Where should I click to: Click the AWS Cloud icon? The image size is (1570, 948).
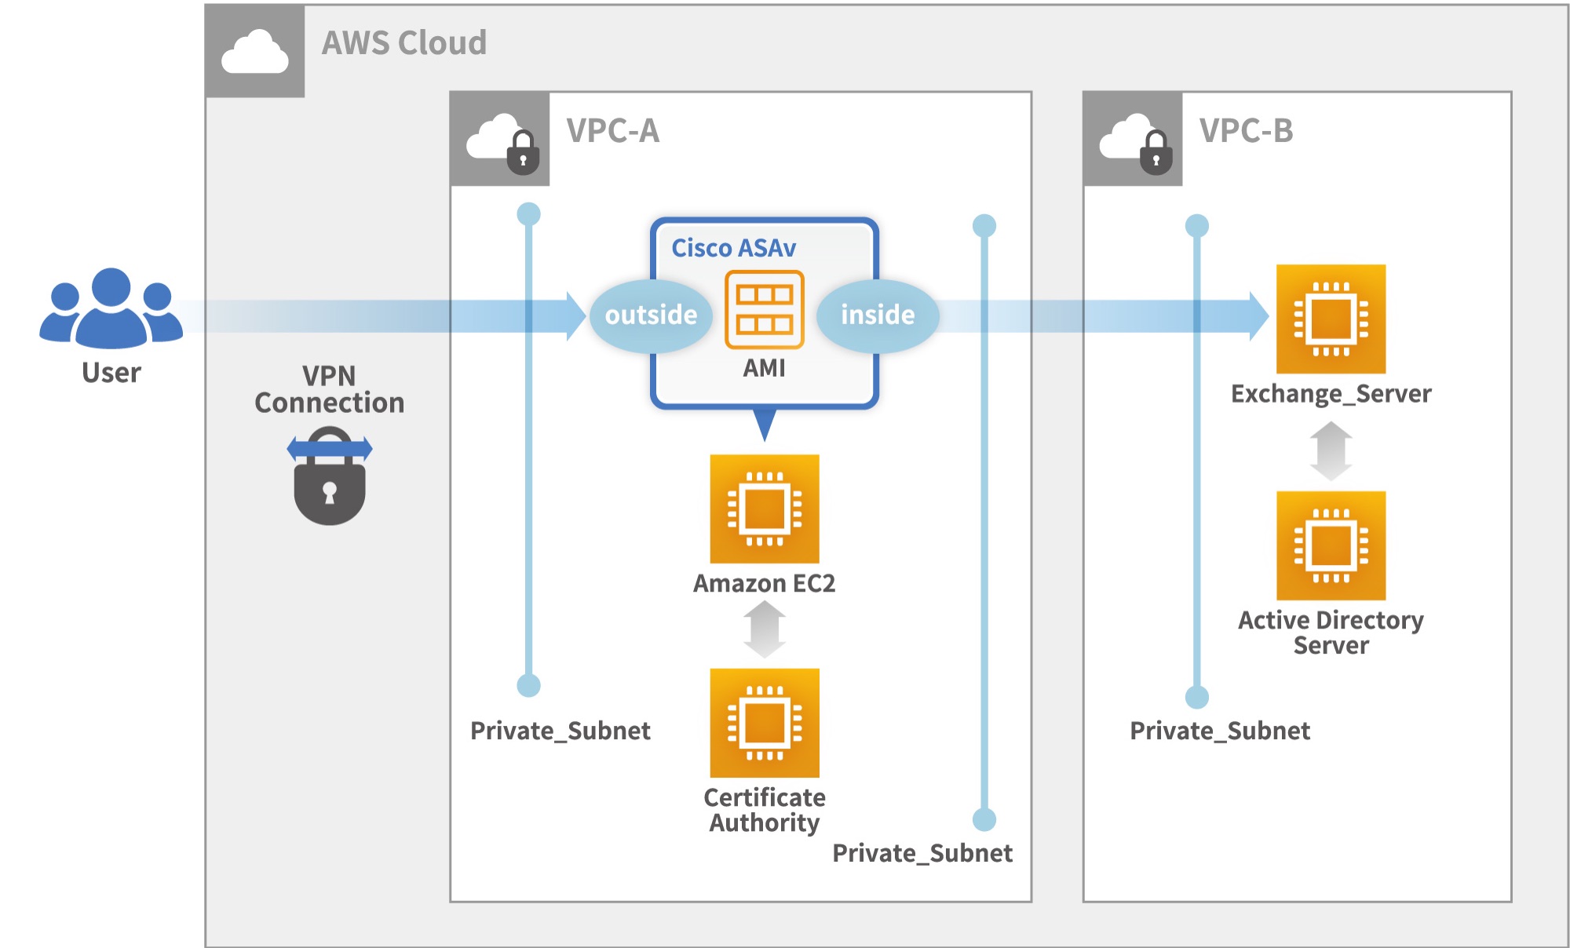(255, 51)
